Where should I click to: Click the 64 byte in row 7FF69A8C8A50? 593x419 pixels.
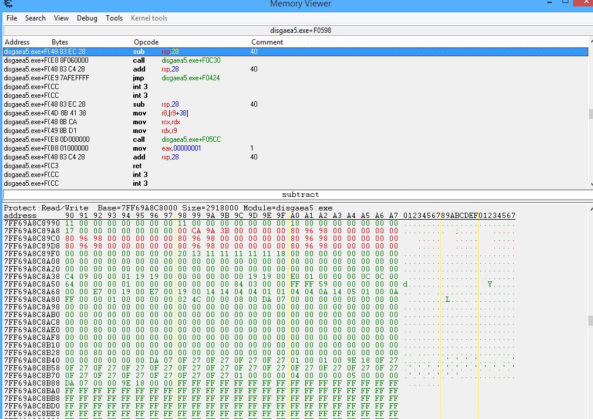(70, 284)
